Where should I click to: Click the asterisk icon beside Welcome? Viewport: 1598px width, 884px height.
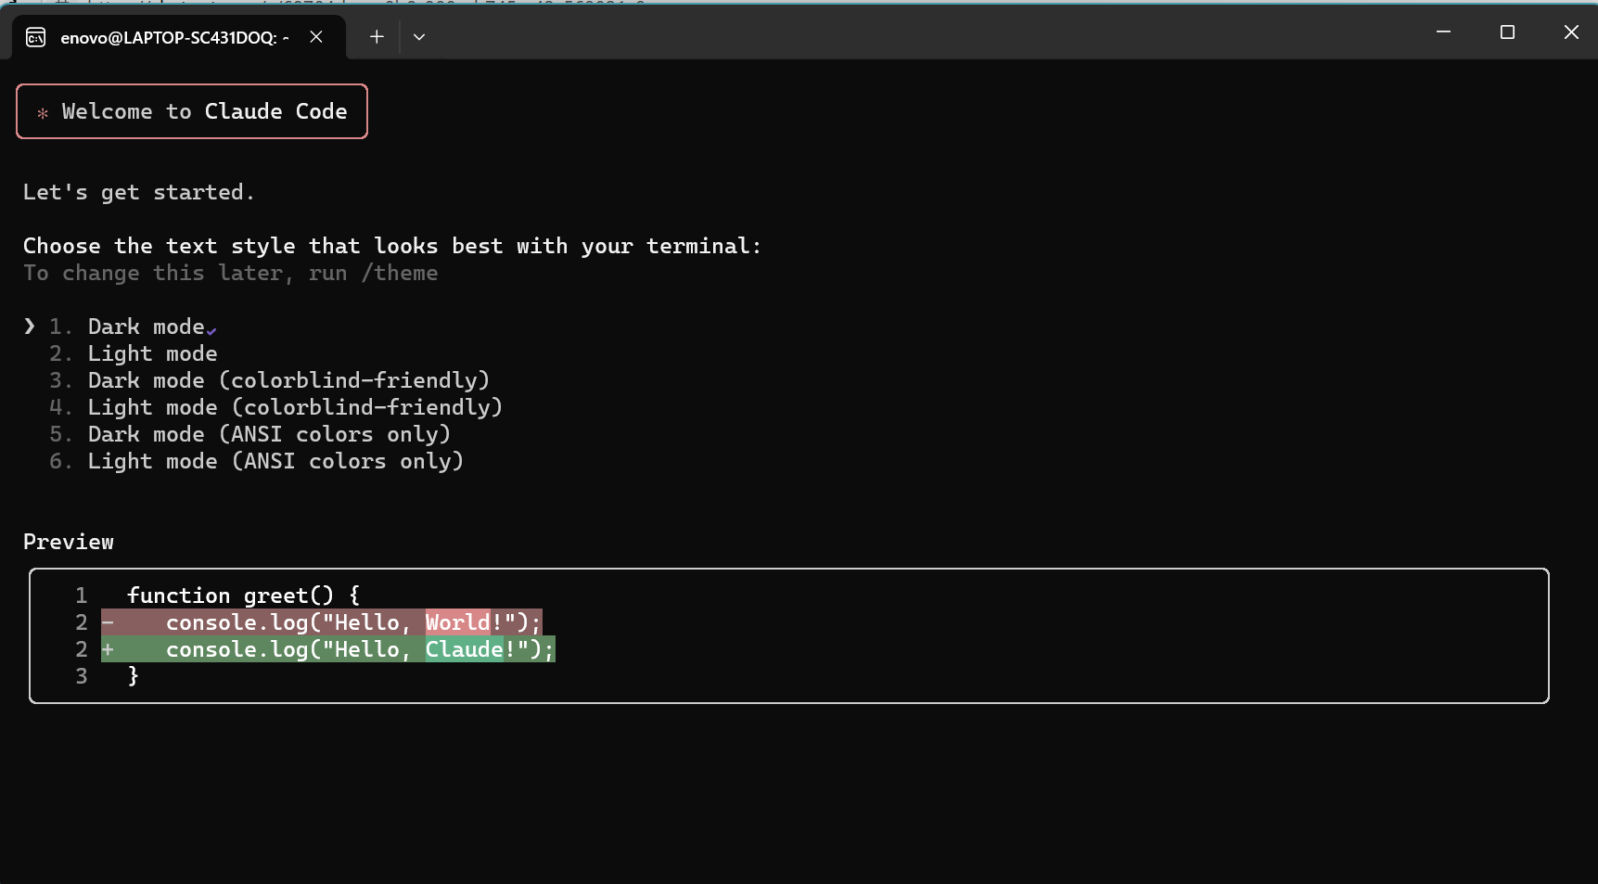pyautogui.click(x=43, y=113)
